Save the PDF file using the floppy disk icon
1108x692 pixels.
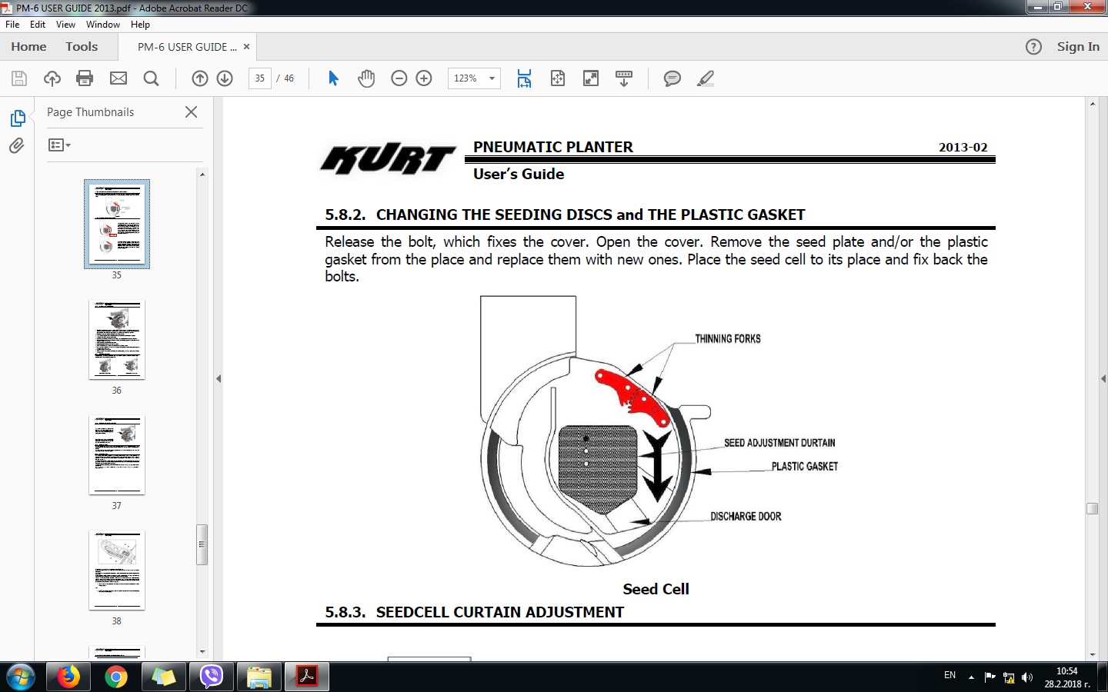[x=19, y=78]
